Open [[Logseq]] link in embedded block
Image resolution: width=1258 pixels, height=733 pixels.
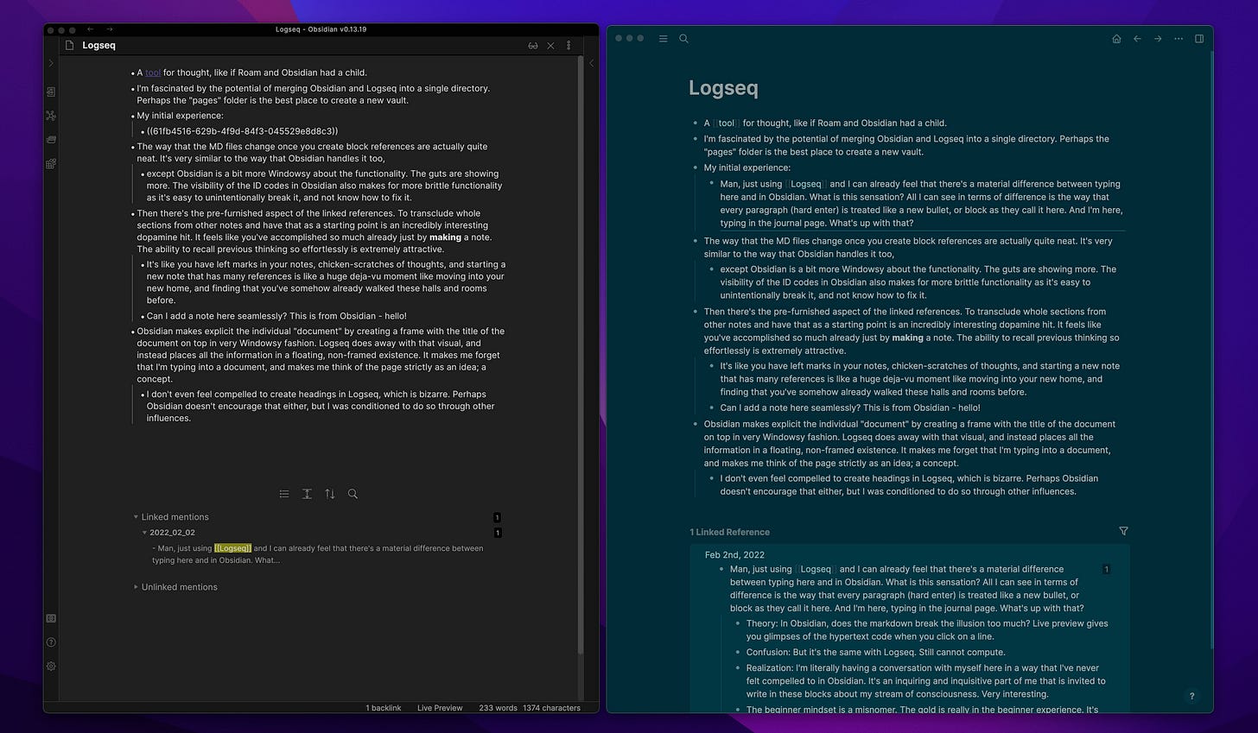[805, 184]
